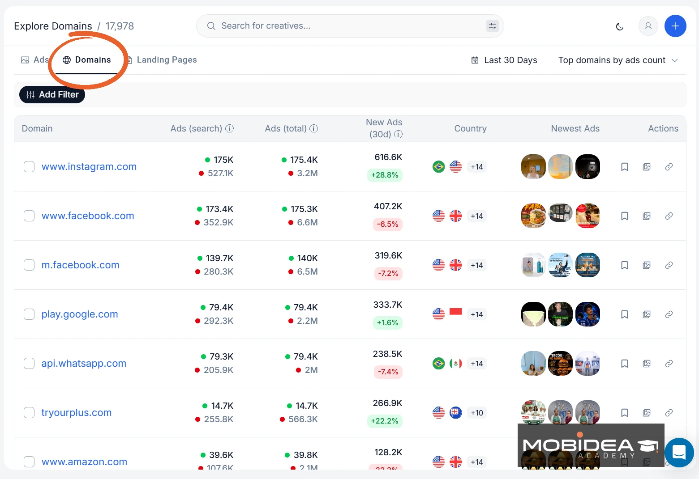Open the chat support widget

[x=679, y=452]
